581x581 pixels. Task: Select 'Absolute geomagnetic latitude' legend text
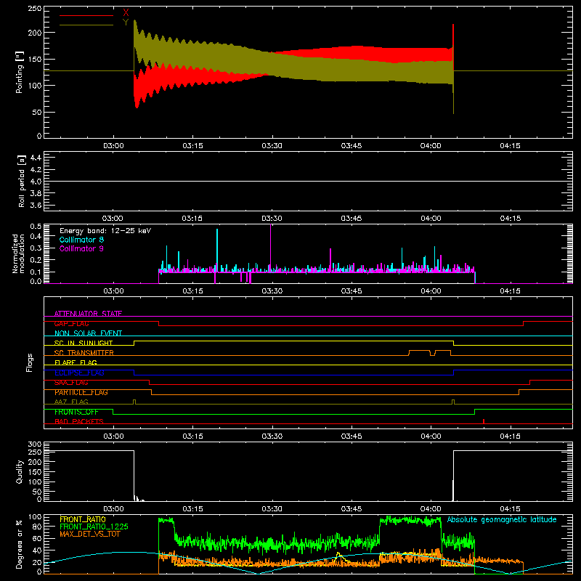pos(502,519)
